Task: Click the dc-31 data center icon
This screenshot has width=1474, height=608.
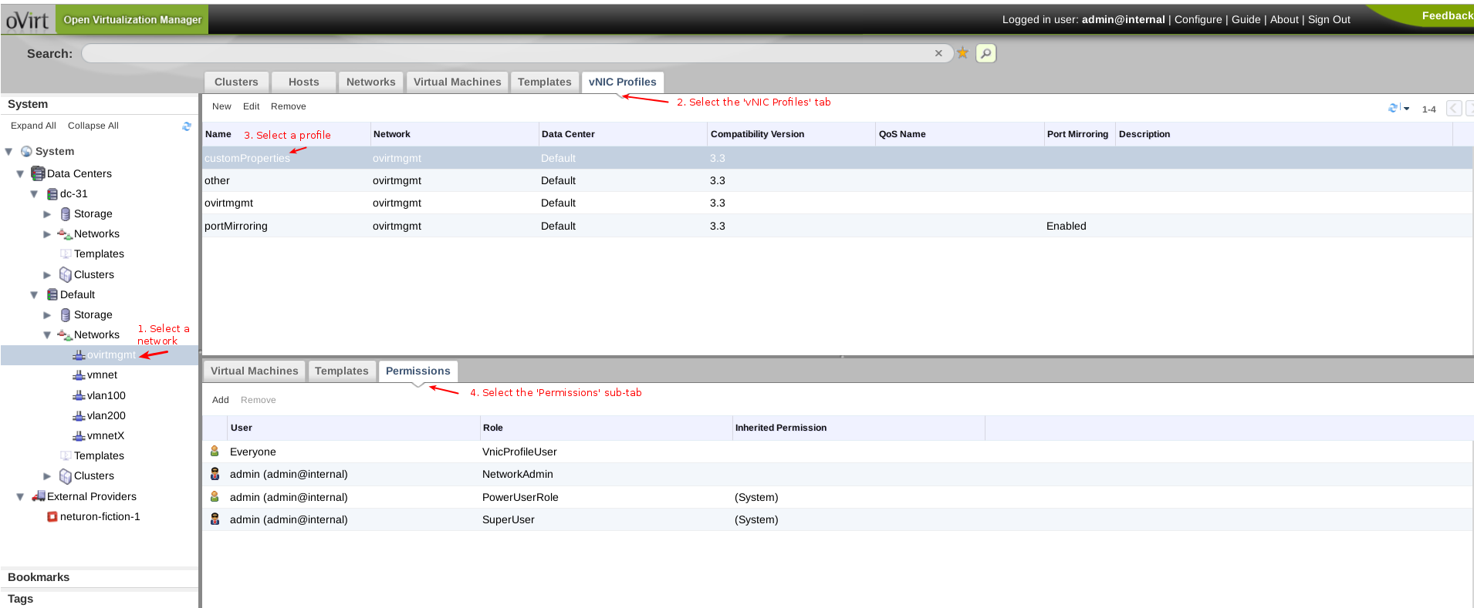Action: click(52, 194)
